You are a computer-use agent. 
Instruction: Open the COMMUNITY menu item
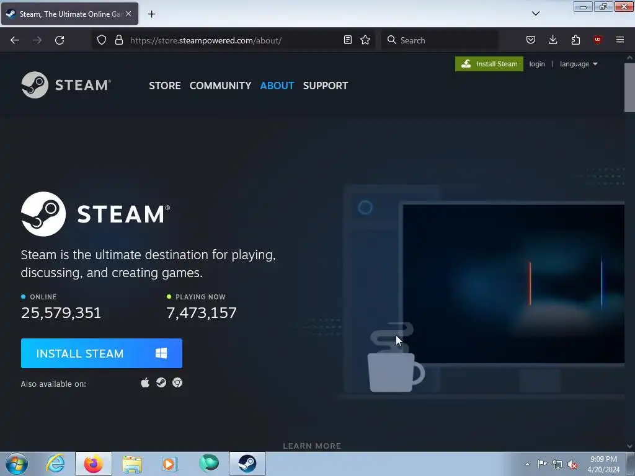pyautogui.click(x=220, y=86)
